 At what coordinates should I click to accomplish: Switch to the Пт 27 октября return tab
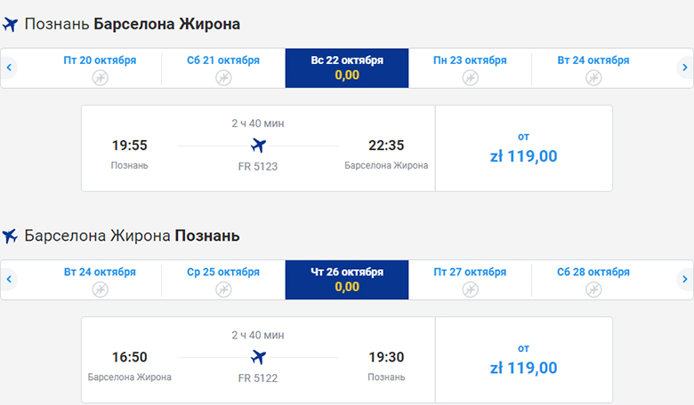click(x=470, y=280)
